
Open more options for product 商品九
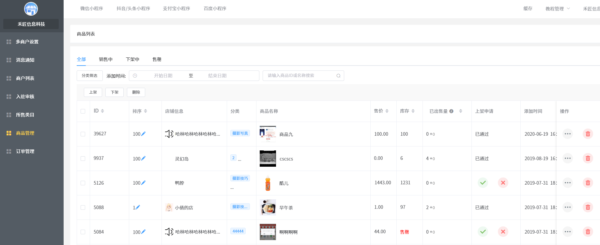pyautogui.click(x=568, y=134)
